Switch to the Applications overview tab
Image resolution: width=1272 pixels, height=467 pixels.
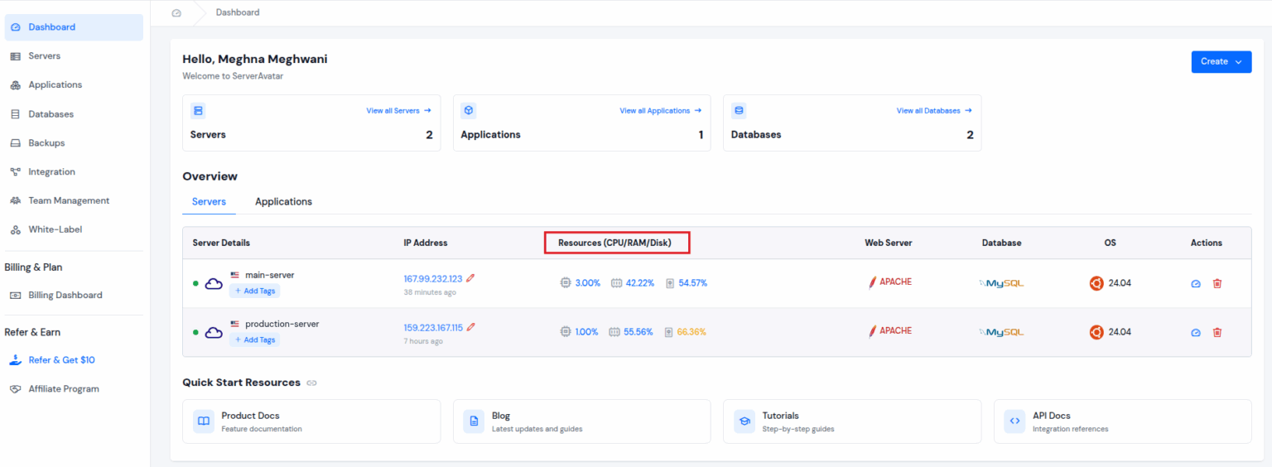pos(283,202)
